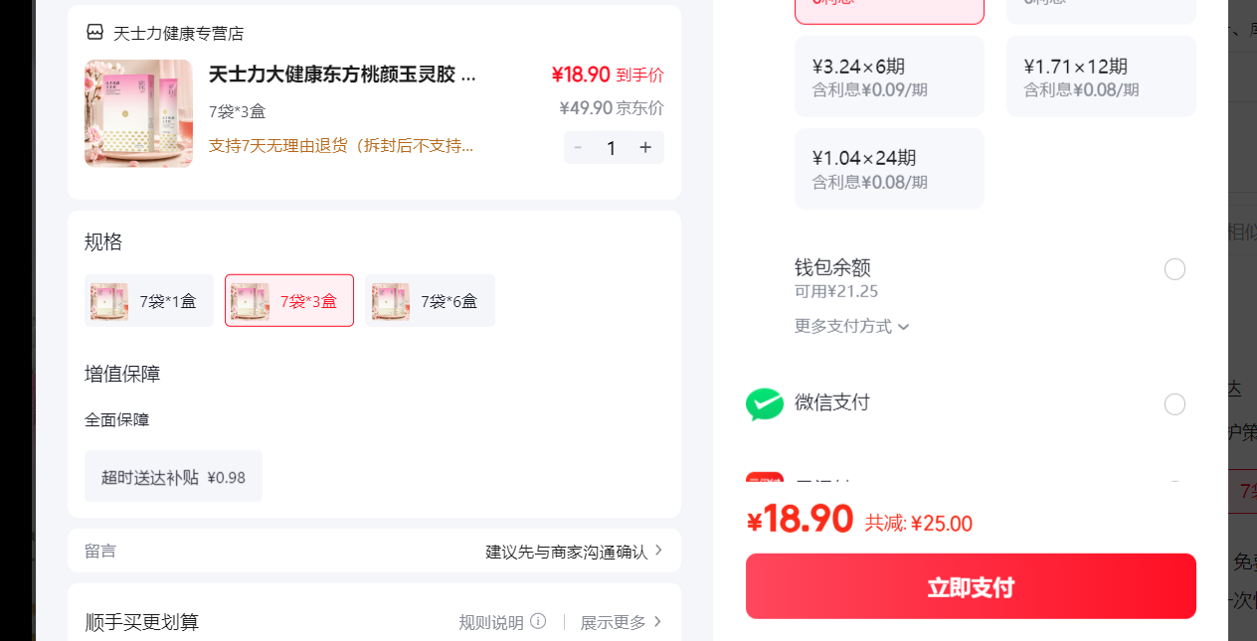Click the 7袋*1盒 spec thumbnail icon
1257x641 pixels.
109,301
